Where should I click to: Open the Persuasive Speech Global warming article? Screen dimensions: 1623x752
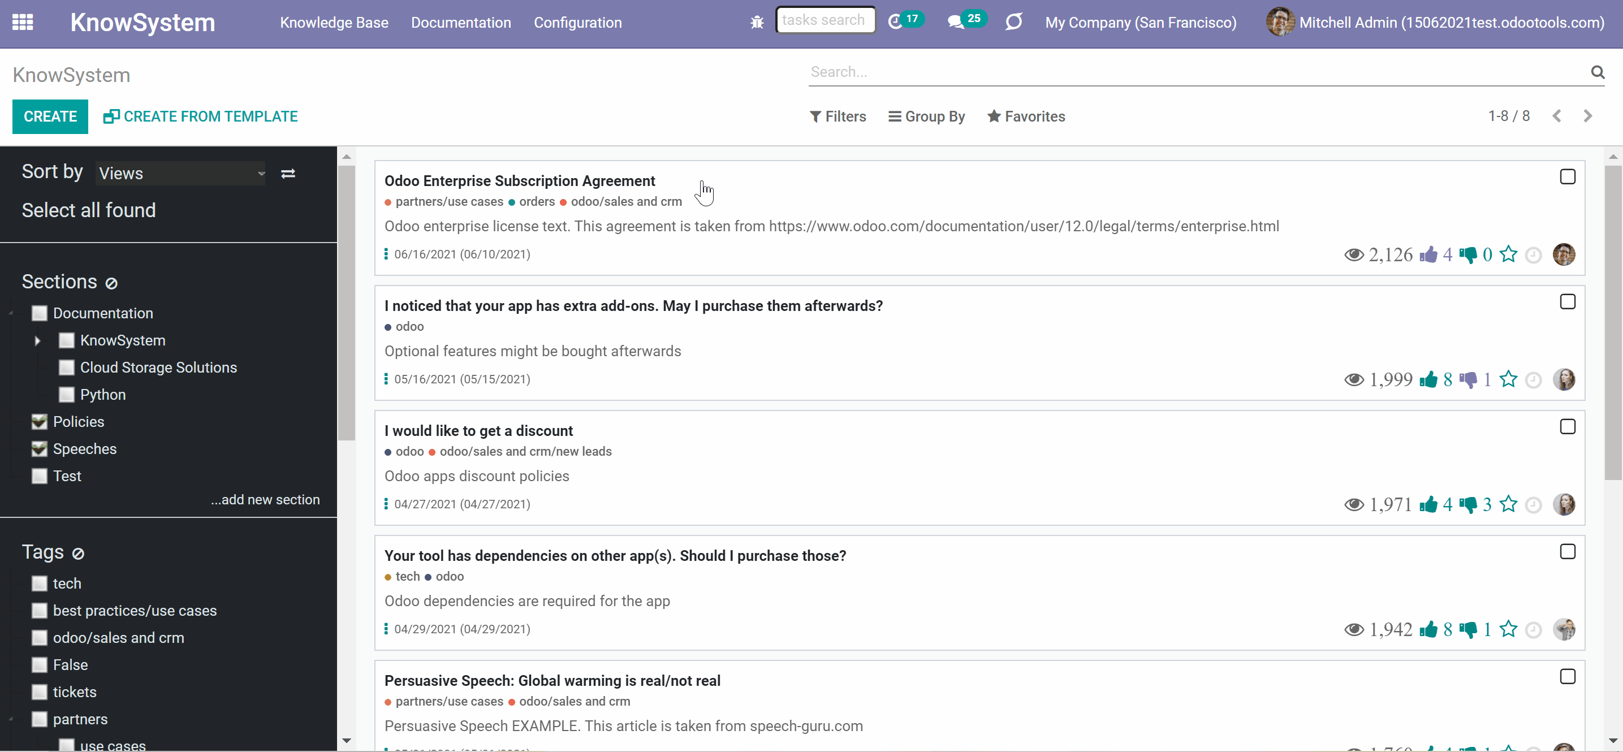click(x=552, y=681)
